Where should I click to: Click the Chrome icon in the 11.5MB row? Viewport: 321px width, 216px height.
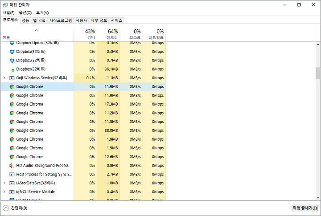click(x=12, y=122)
